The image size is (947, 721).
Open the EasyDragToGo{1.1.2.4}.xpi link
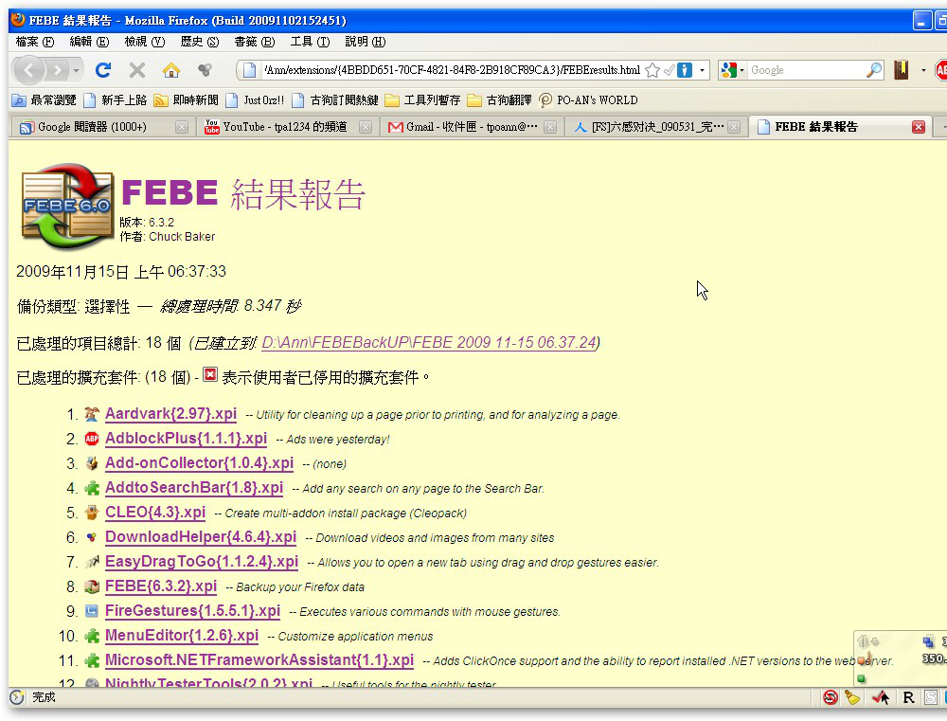pyautogui.click(x=202, y=562)
